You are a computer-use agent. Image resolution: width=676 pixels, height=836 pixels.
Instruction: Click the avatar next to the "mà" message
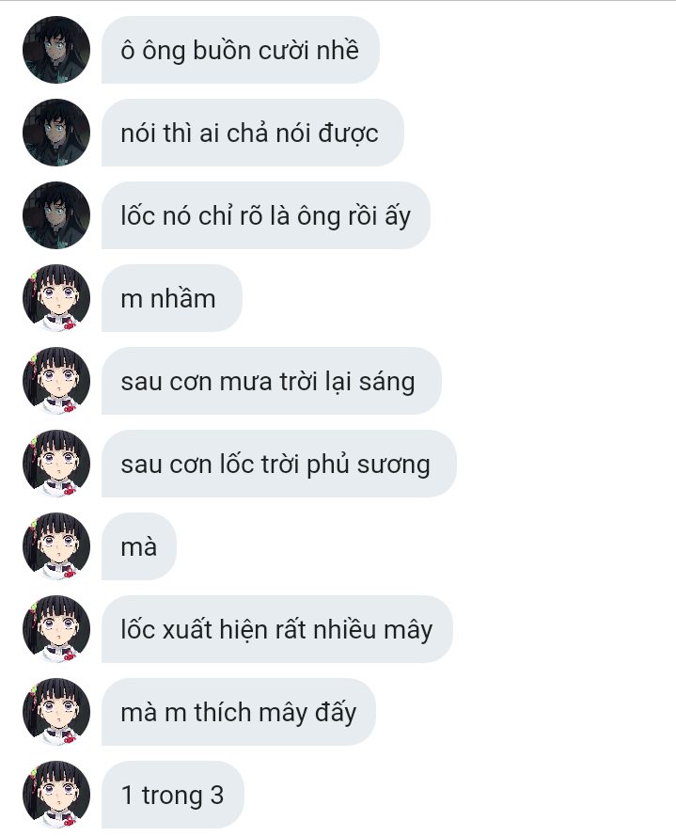pyautogui.click(x=56, y=546)
